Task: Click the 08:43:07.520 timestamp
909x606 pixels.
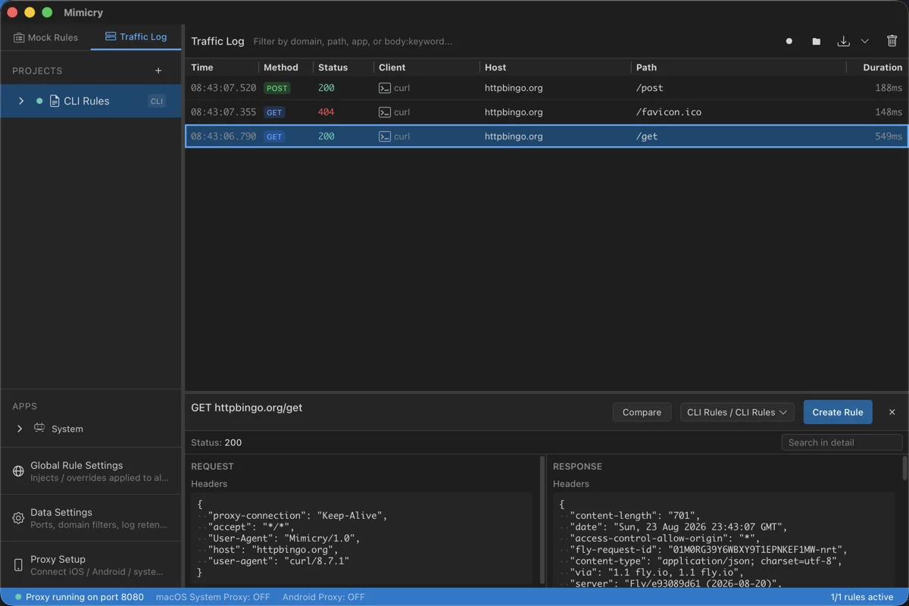Action: click(x=223, y=88)
